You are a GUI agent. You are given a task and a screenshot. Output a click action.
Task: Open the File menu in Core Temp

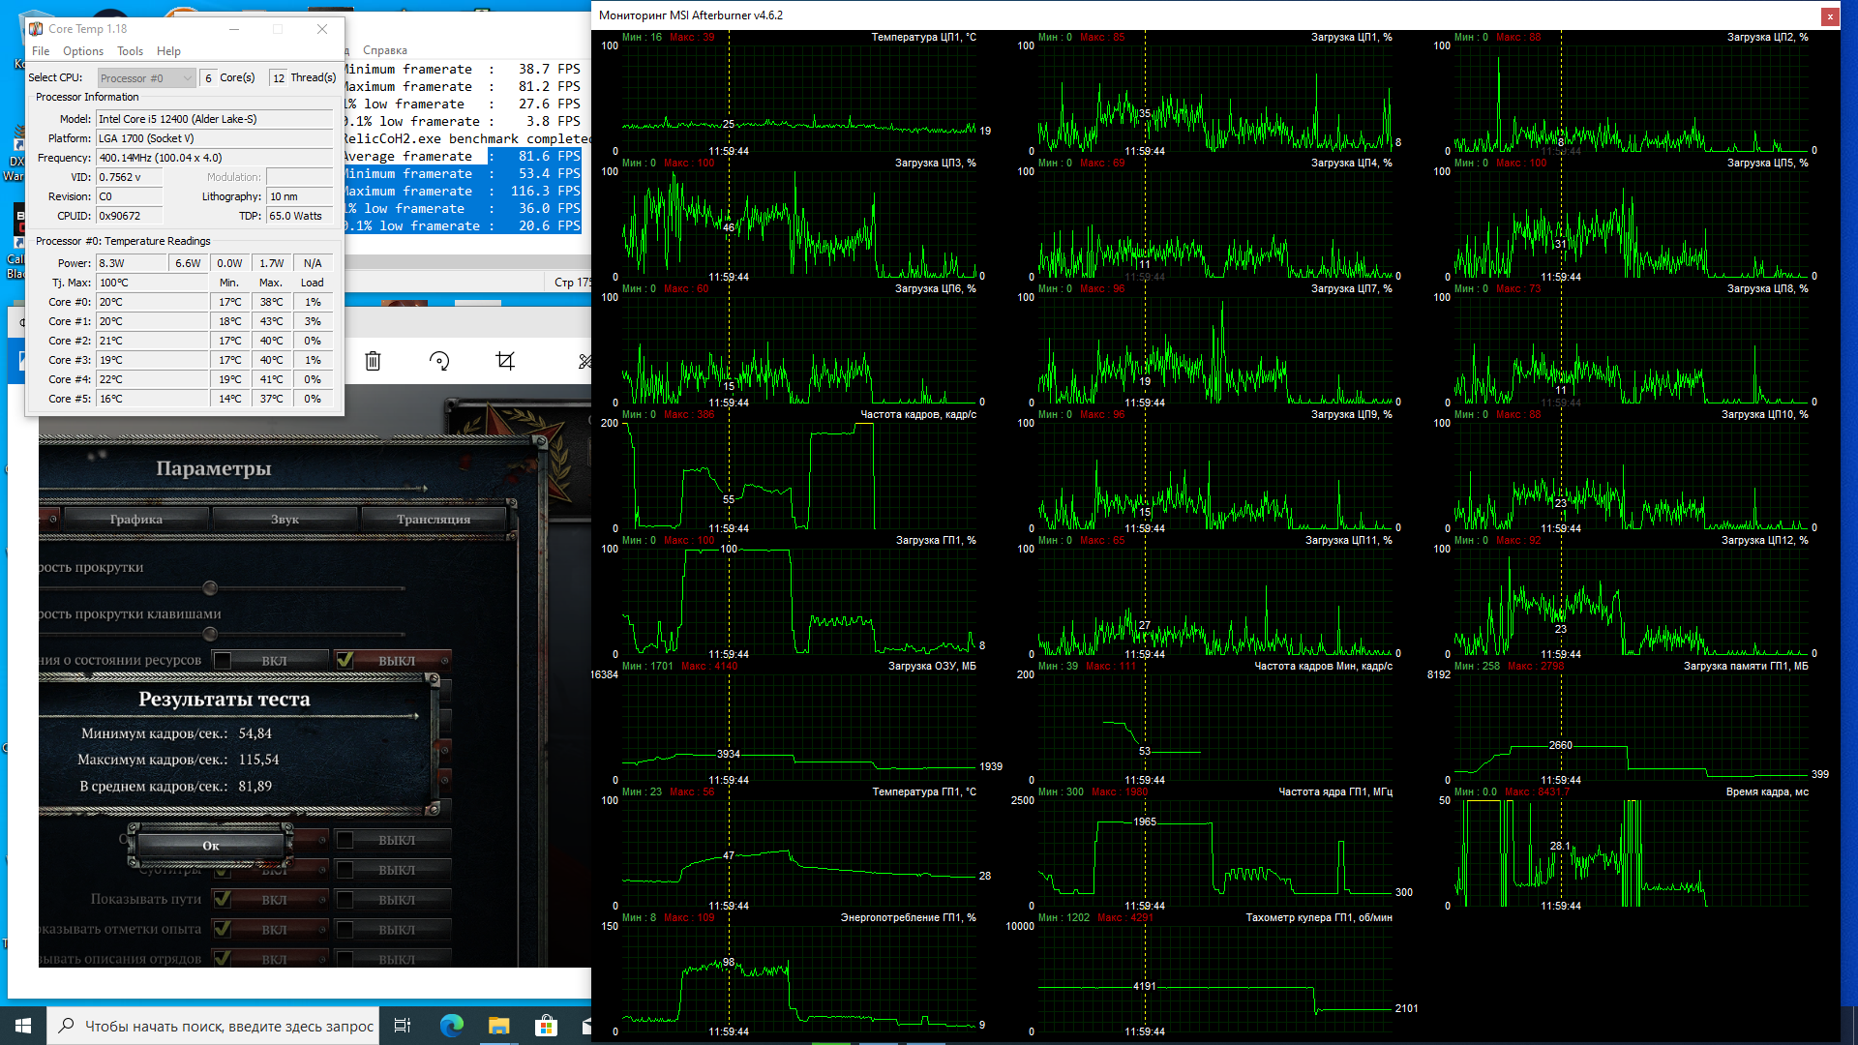tap(41, 51)
